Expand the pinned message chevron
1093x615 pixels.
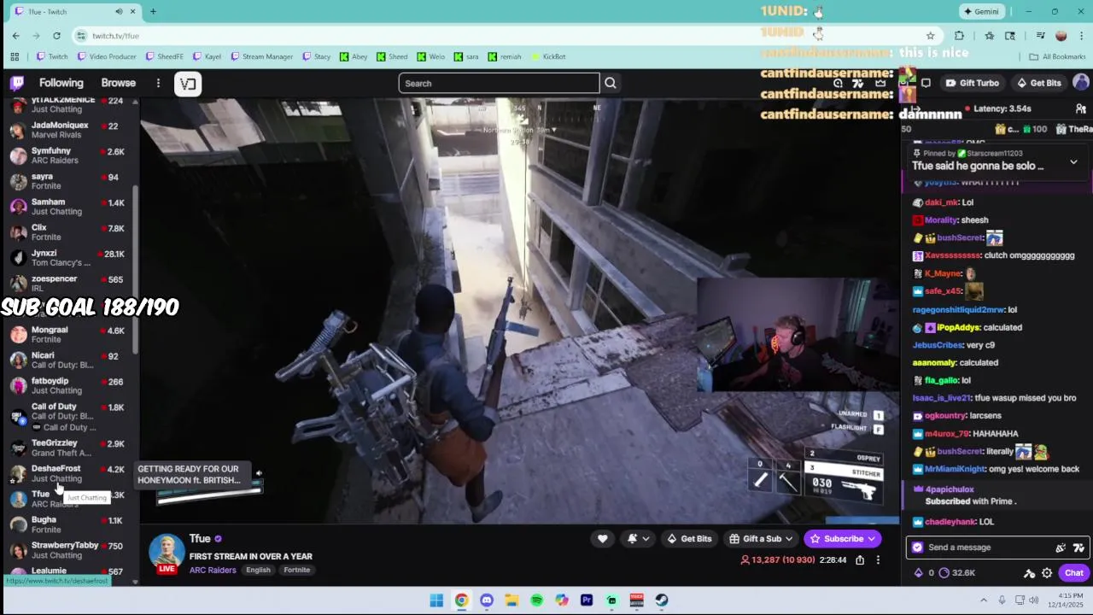click(x=1073, y=161)
